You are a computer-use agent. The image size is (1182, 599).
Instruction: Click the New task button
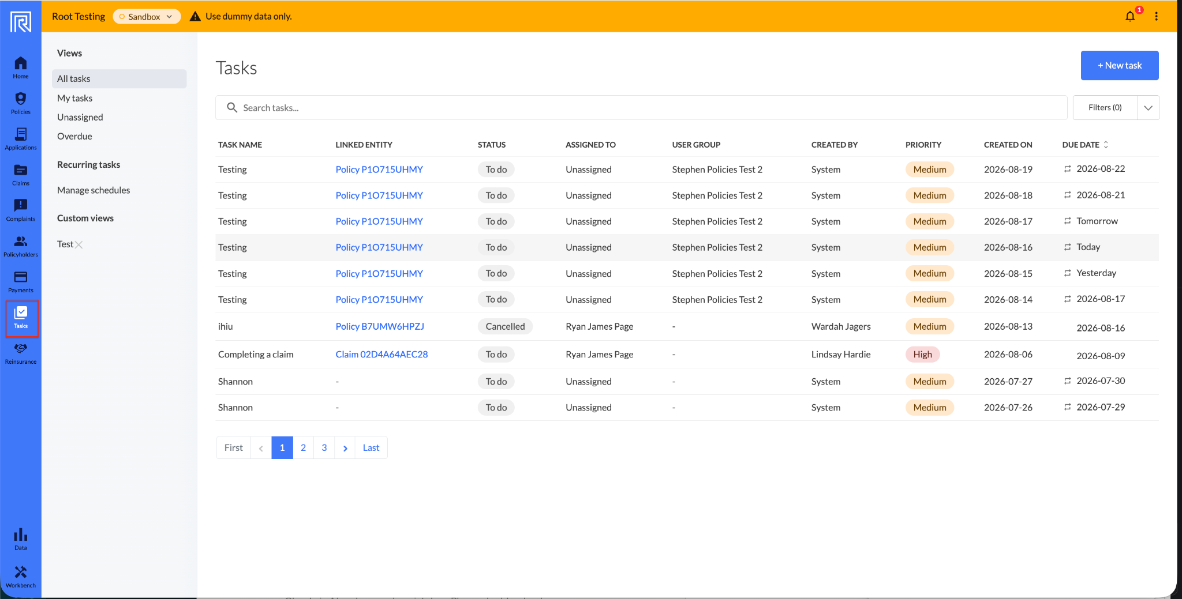pyautogui.click(x=1119, y=65)
